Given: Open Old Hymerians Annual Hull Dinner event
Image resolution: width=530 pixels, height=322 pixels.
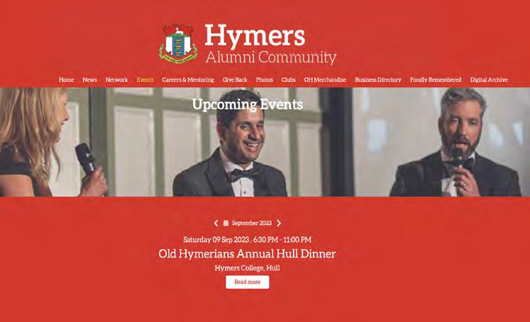Looking at the screenshot, I should [x=247, y=253].
